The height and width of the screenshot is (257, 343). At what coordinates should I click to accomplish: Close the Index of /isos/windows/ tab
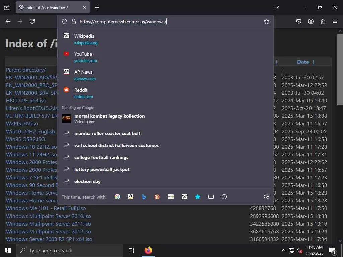84,7
